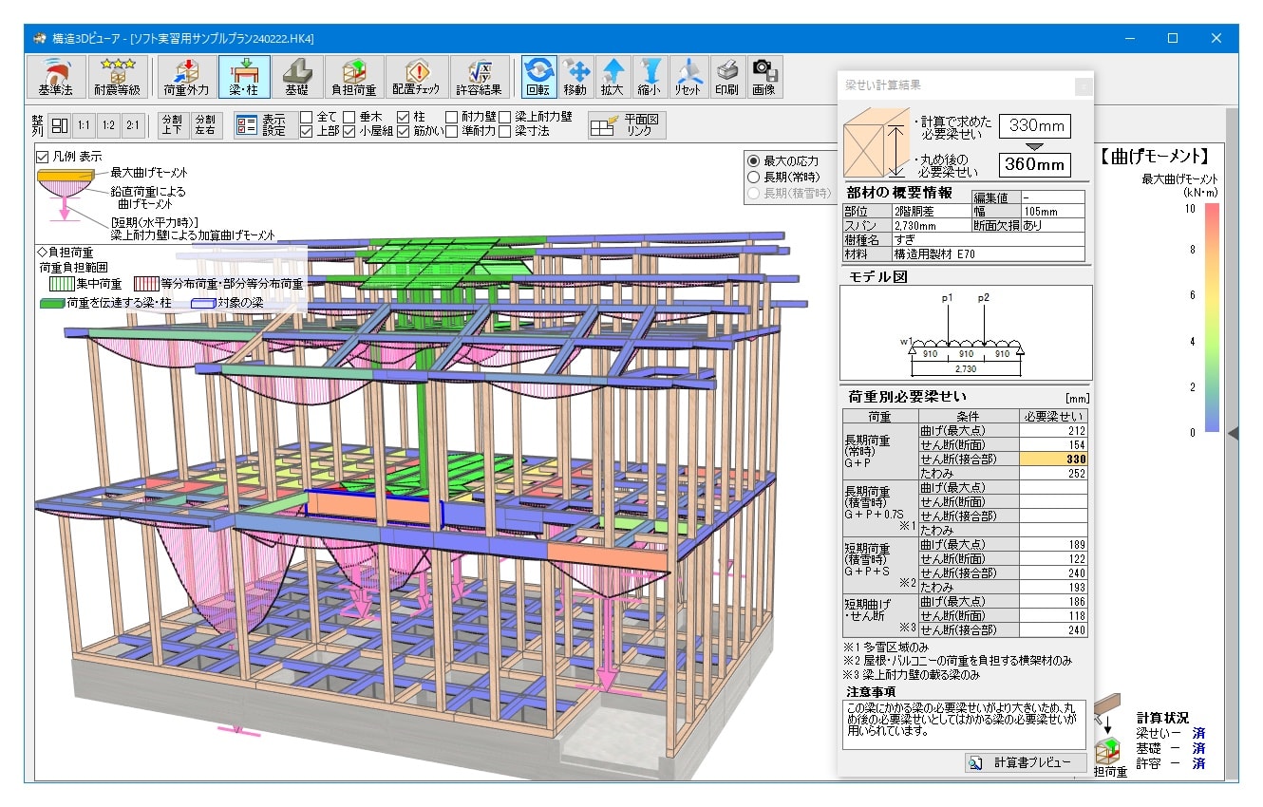Set the 1:1 window split ratio
Screen dimensions: 1263x807
click(85, 125)
